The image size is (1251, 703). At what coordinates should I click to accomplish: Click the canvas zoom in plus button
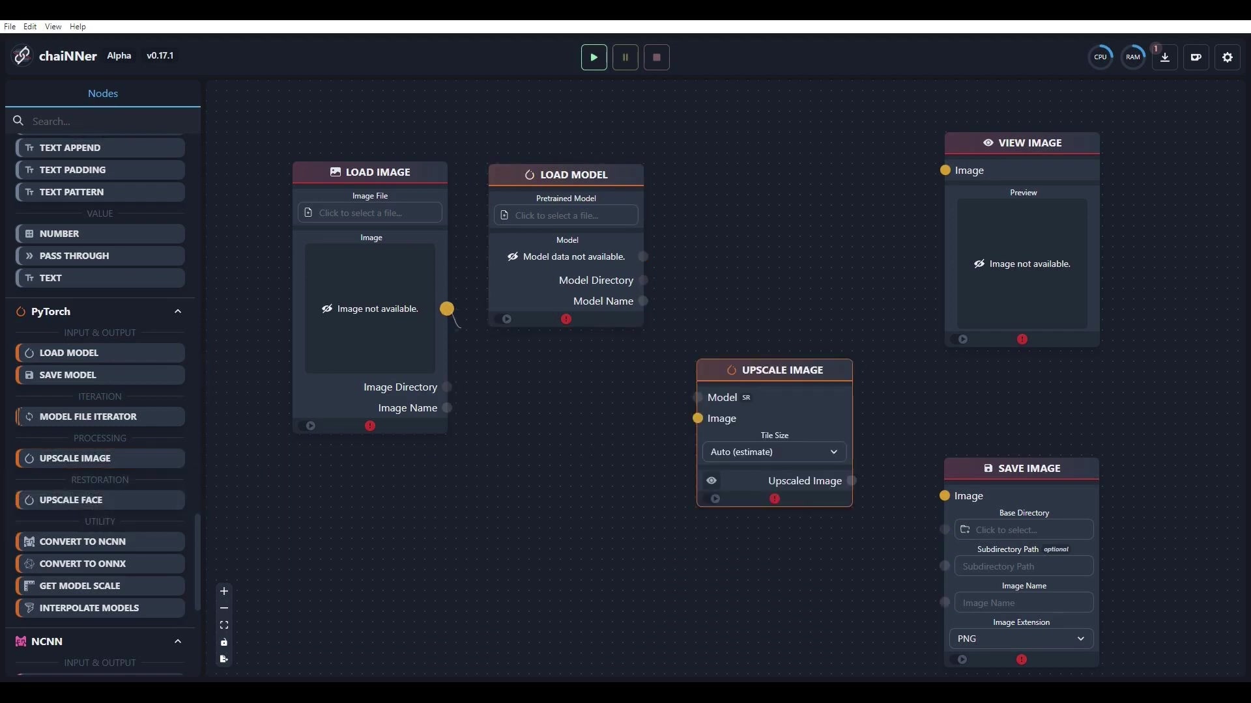224,591
